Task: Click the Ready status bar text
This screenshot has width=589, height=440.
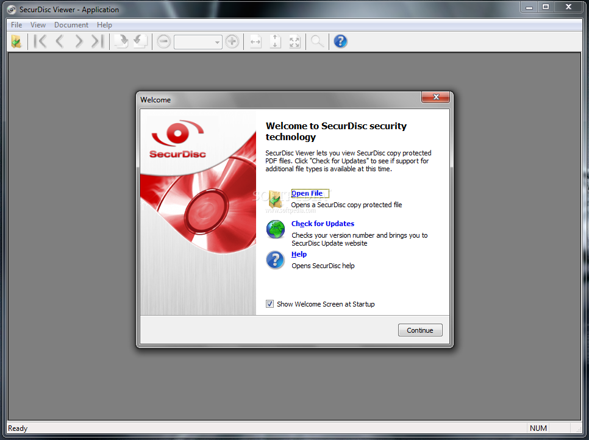Action: click(18, 428)
